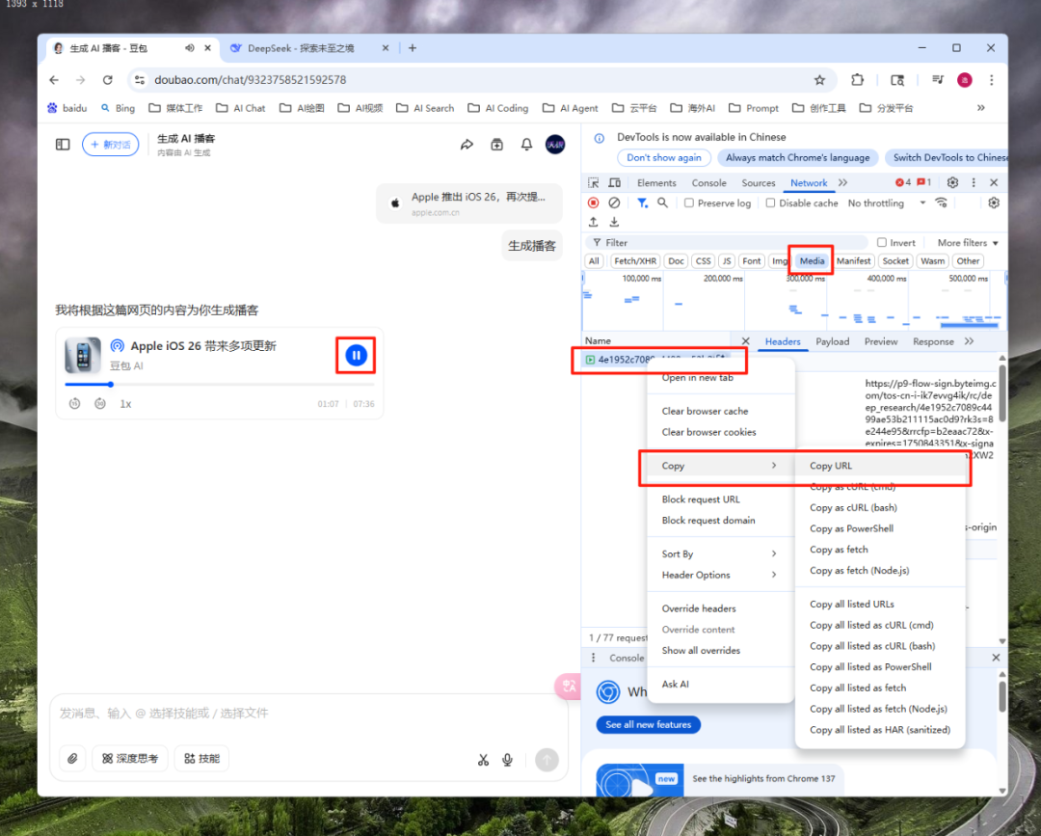Open the Apple iOS 26 link card
1041x836 pixels.
[469, 203]
